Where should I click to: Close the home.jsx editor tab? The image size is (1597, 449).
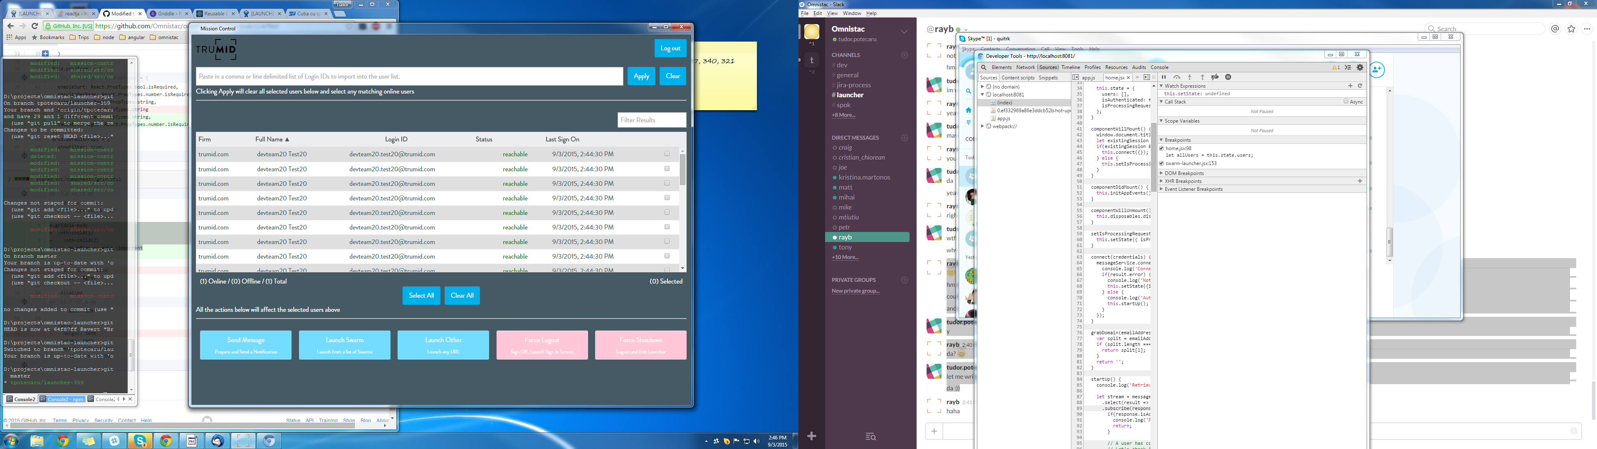pos(1128,77)
